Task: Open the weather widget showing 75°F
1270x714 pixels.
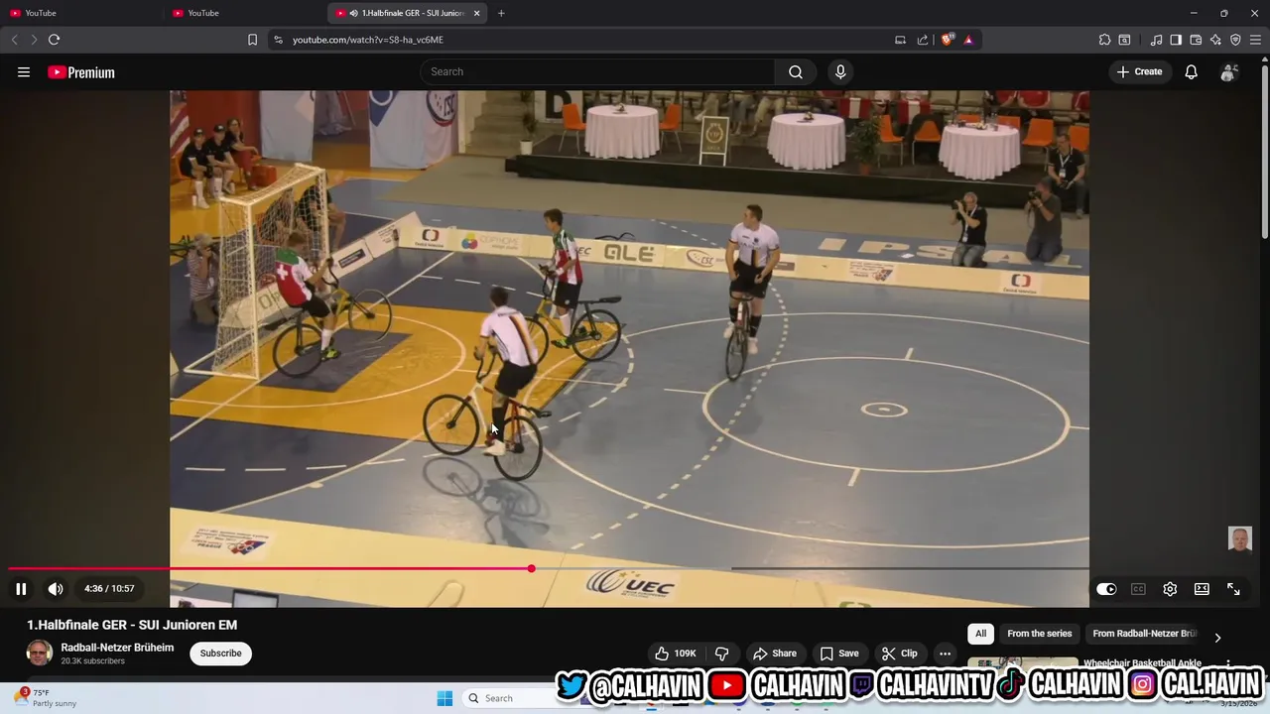Action: pyautogui.click(x=45, y=698)
